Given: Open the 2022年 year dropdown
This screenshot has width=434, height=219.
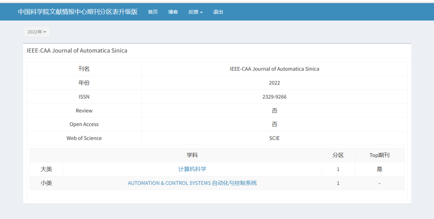Looking at the screenshot, I should tap(37, 32).
